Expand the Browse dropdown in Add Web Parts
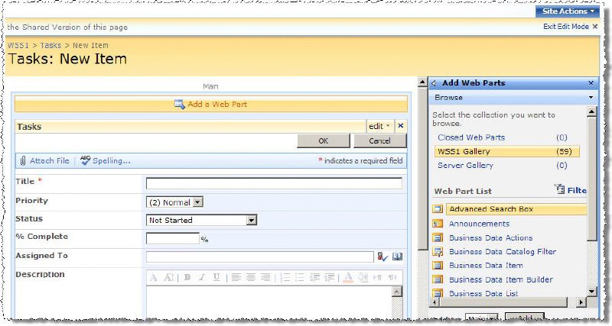The image size is (612, 326). [591, 98]
